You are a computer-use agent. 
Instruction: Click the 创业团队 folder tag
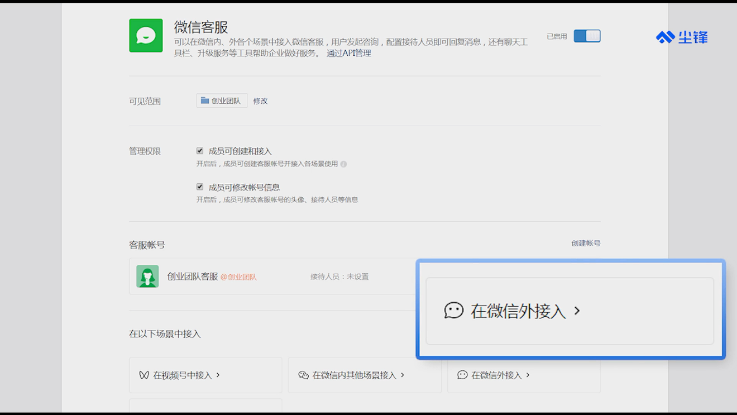(x=222, y=101)
